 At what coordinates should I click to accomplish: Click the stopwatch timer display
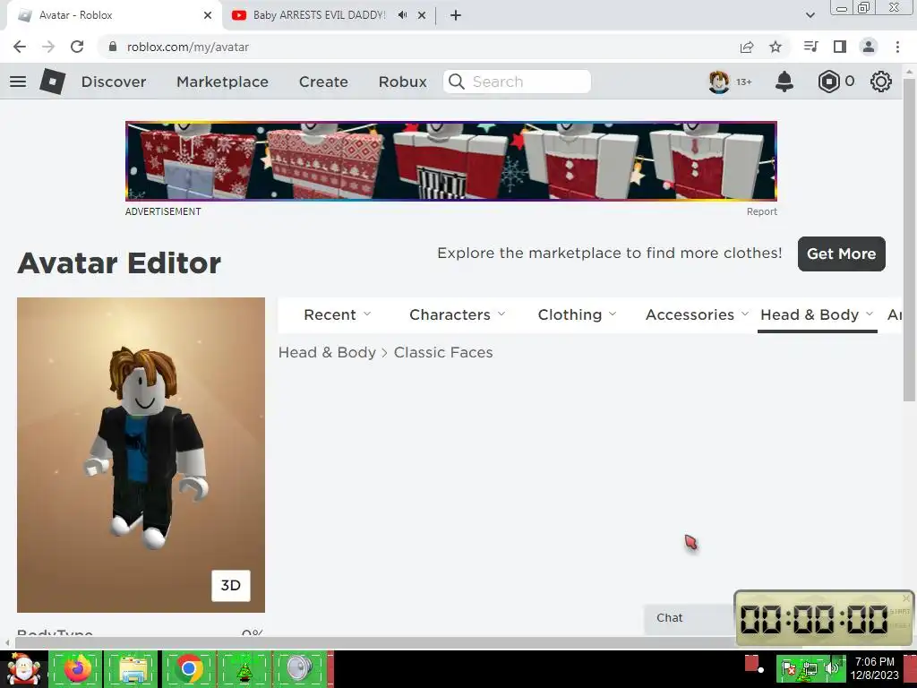814,619
